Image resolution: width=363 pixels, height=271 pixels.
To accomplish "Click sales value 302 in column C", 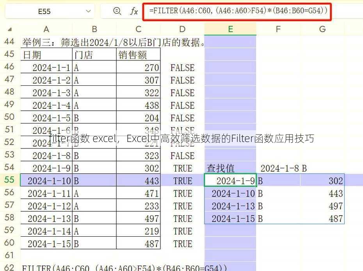I will (138, 168).
